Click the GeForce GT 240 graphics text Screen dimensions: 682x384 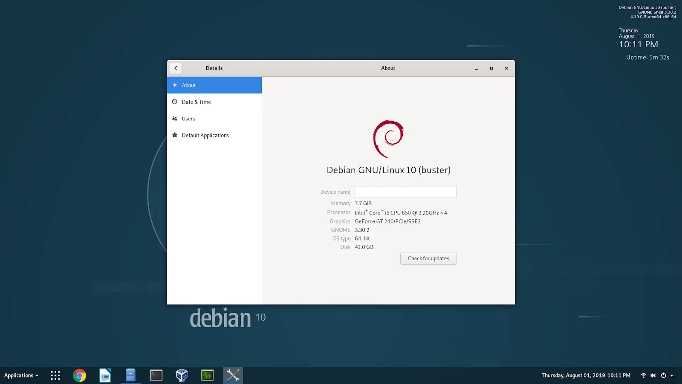[x=387, y=221]
